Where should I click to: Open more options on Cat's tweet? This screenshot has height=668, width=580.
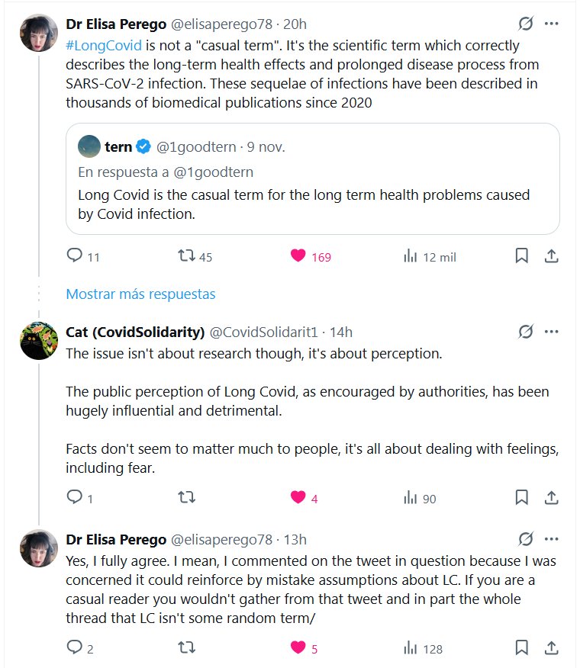pos(551,332)
